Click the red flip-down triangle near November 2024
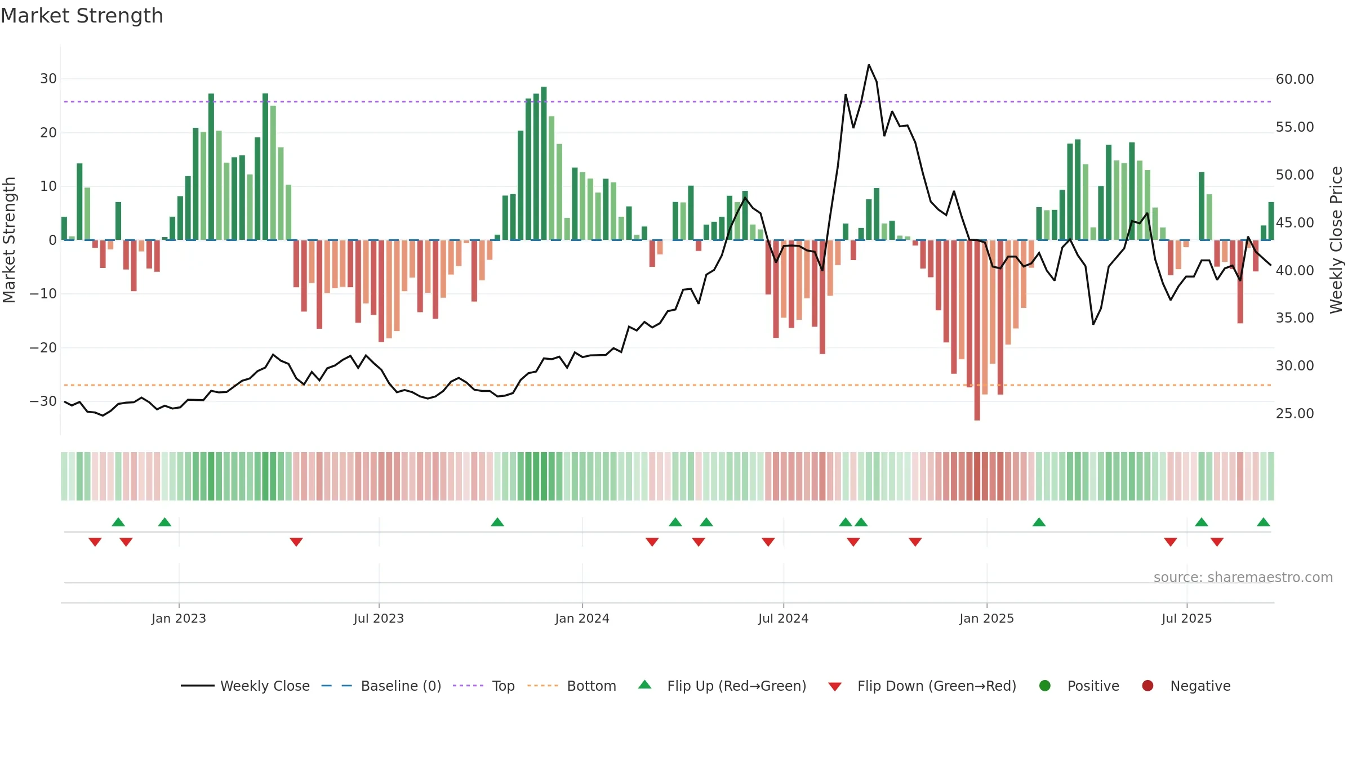Image resolution: width=1352 pixels, height=760 pixels. 915,542
